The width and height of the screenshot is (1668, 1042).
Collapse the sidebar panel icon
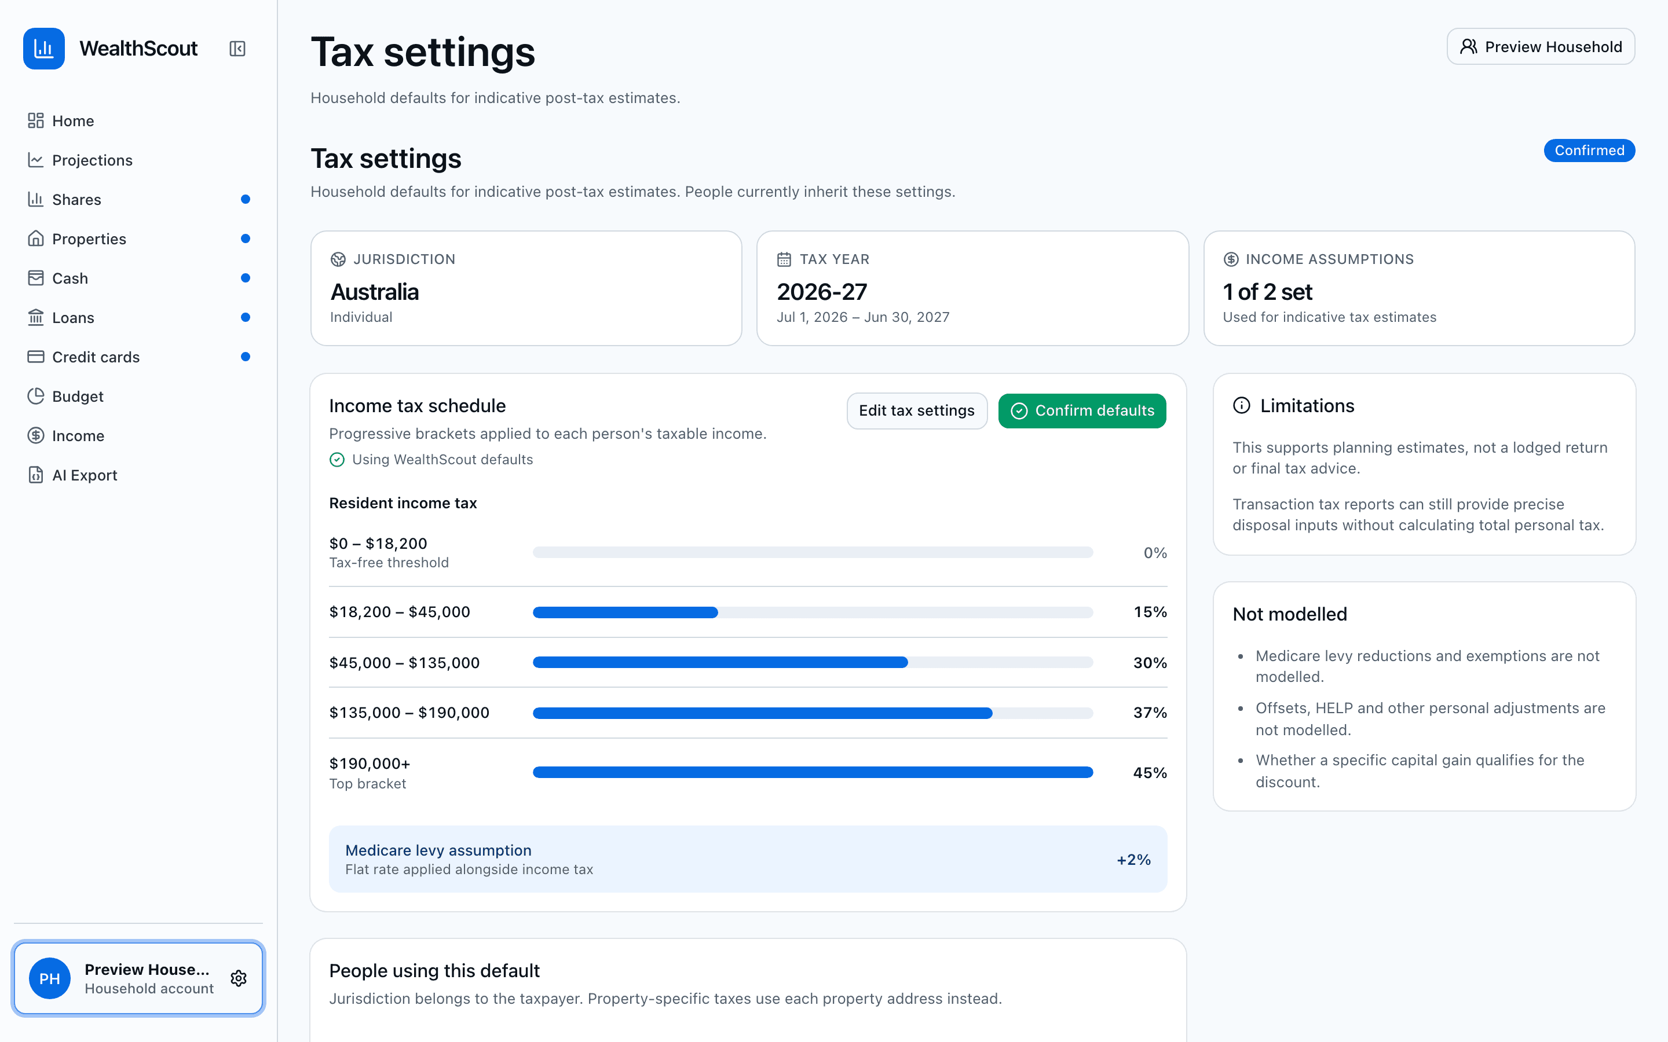click(237, 48)
